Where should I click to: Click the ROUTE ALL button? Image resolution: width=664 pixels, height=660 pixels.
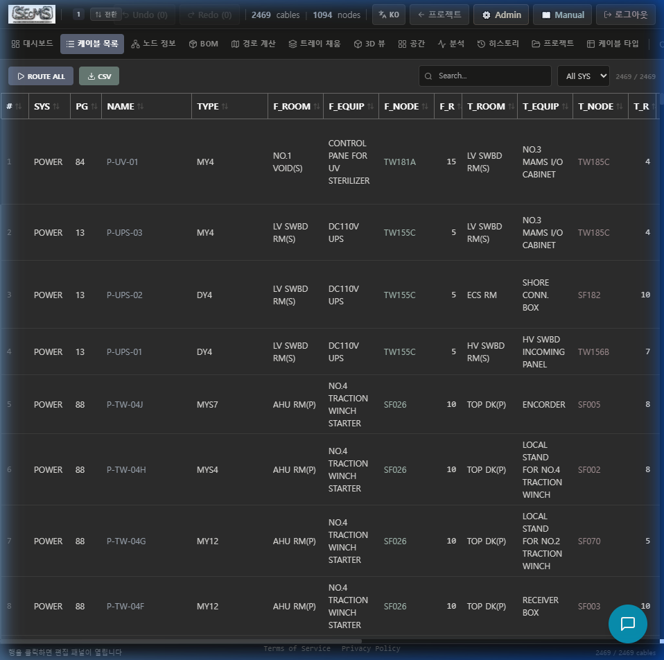41,76
